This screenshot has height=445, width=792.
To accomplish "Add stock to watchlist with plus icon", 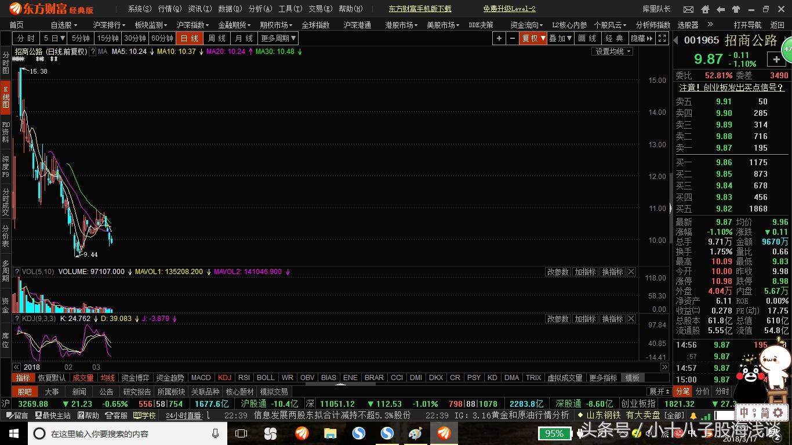I will (x=776, y=59).
